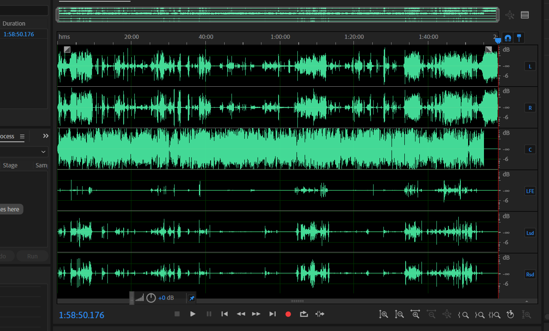The image size is (549, 331).
Task: Click the hms time format label on ruler
Action: pos(64,37)
